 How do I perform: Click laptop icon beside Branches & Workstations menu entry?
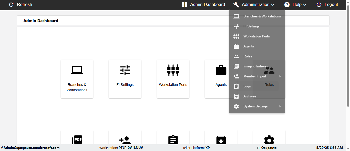tap(236, 16)
